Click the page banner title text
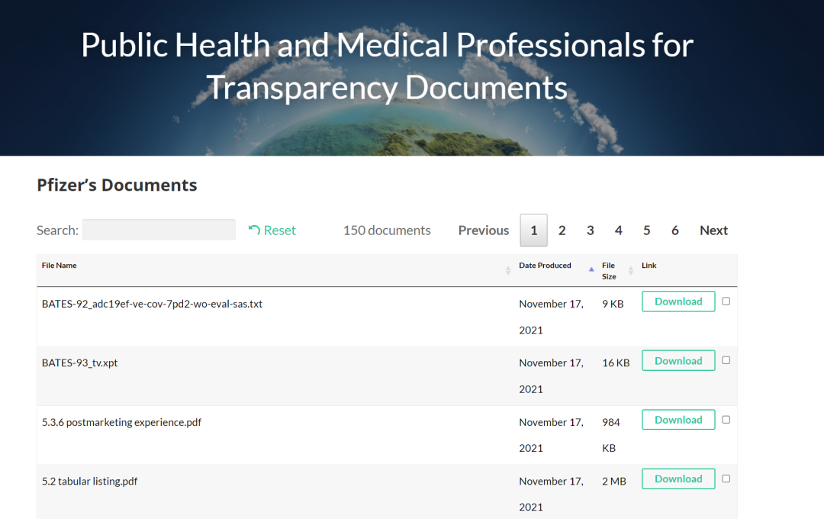This screenshot has width=824, height=519. click(x=388, y=66)
